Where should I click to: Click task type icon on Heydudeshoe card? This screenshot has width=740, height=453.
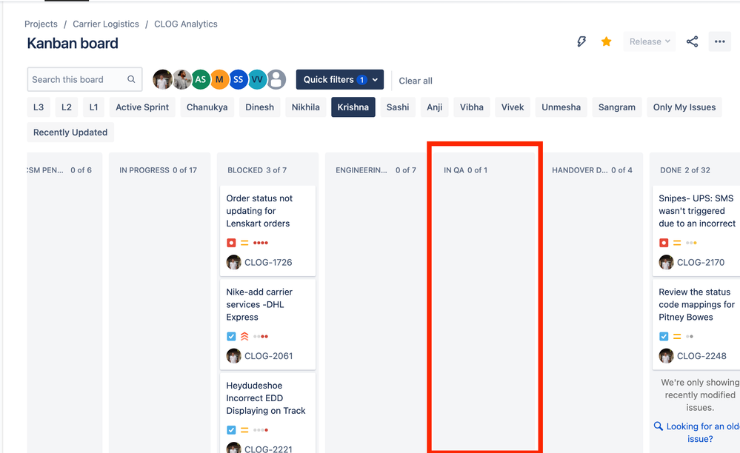click(231, 430)
